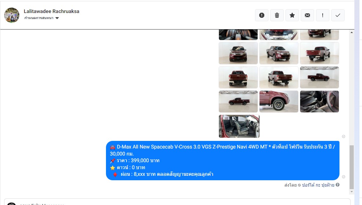Open the straight rear-view truck photo

tap(238, 77)
